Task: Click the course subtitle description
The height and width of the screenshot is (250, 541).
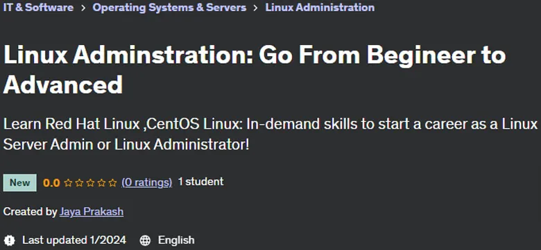Action: (270, 134)
